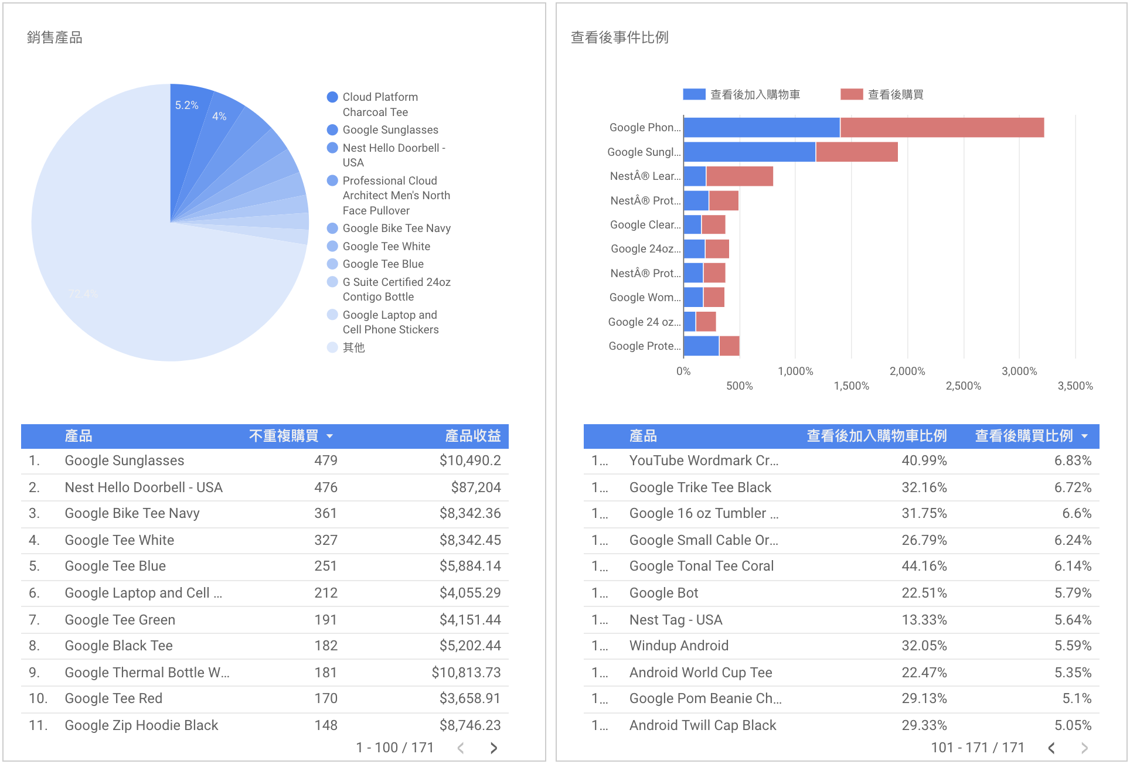Screen dimensions: 1130x764
Task: Select Windup Android row
Action: coord(842,646)
